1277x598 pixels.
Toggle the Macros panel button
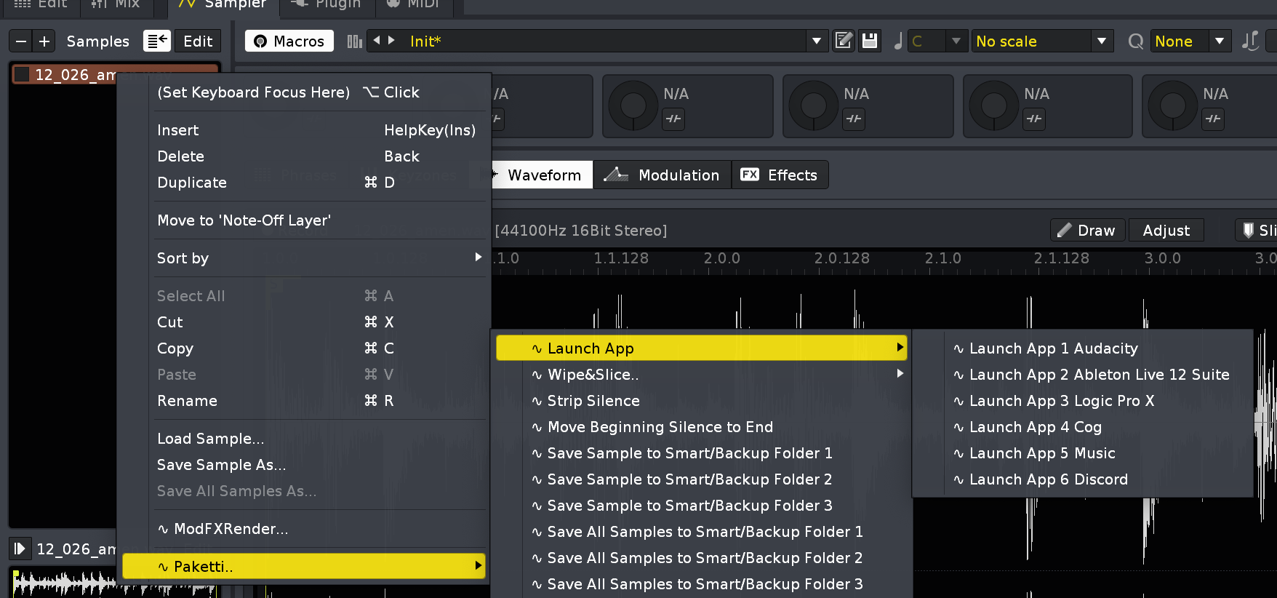pyautogui.click(x=289, y=41)
